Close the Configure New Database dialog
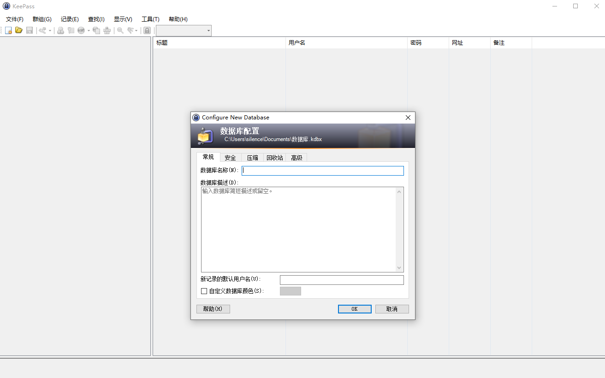 point(408,118)
